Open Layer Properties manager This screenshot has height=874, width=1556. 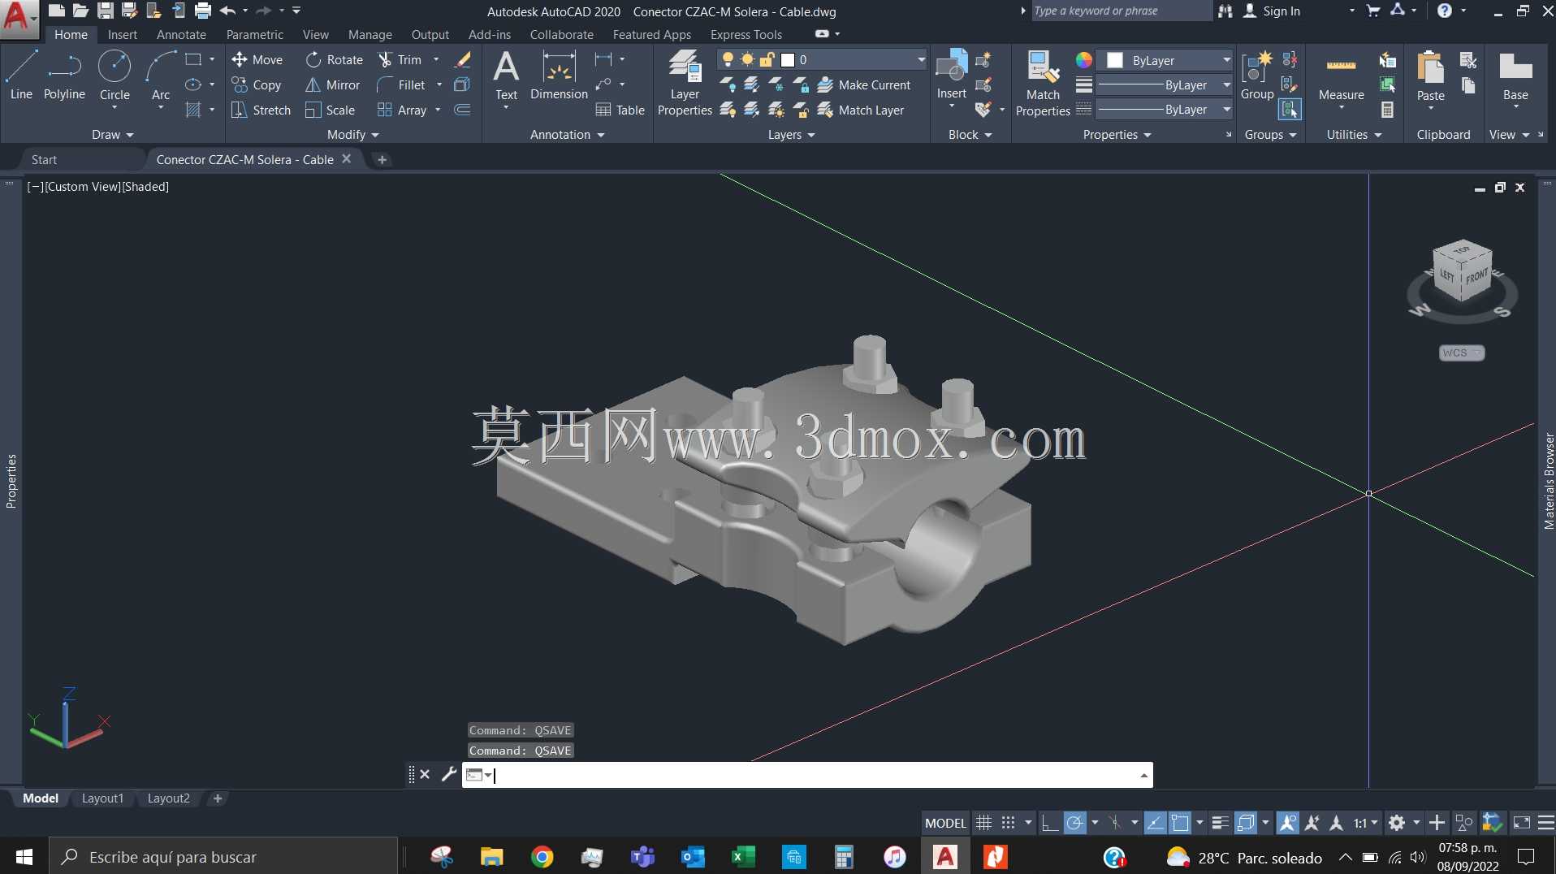[x=685, y=83]
